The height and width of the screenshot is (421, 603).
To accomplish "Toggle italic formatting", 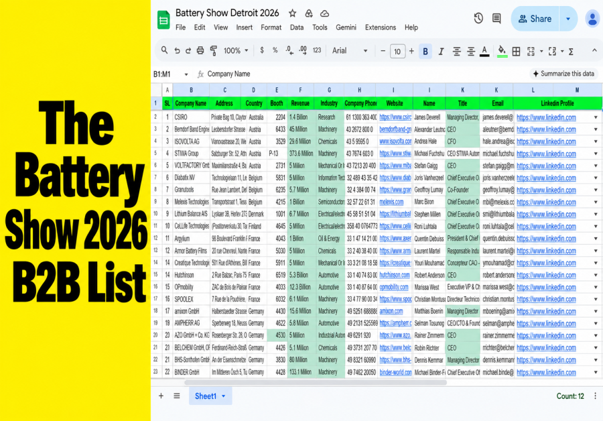I will (441, 51).
